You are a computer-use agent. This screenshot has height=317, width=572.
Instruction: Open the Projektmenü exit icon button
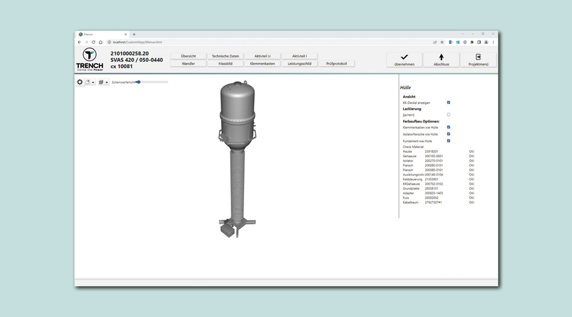(478, 60)
